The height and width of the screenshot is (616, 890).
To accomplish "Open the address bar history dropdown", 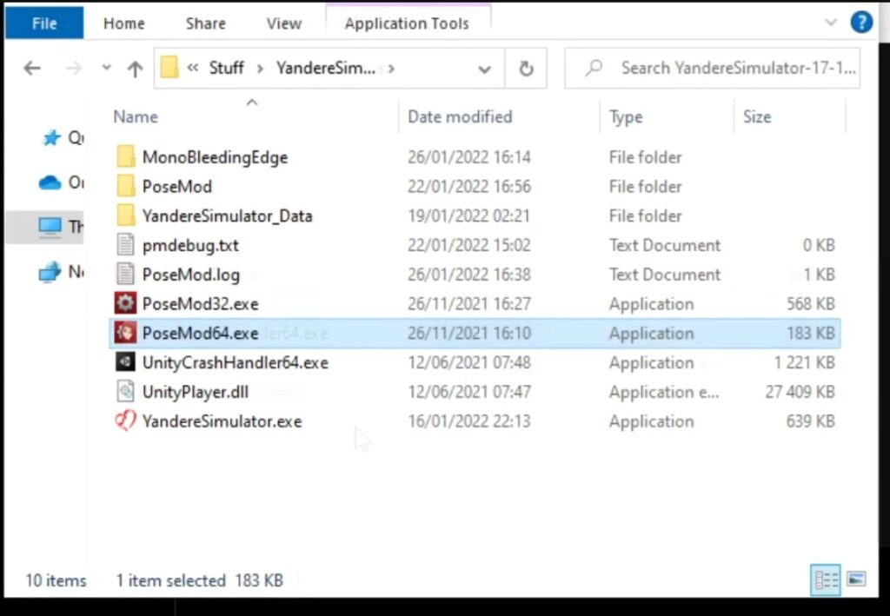I will point(484,69).
